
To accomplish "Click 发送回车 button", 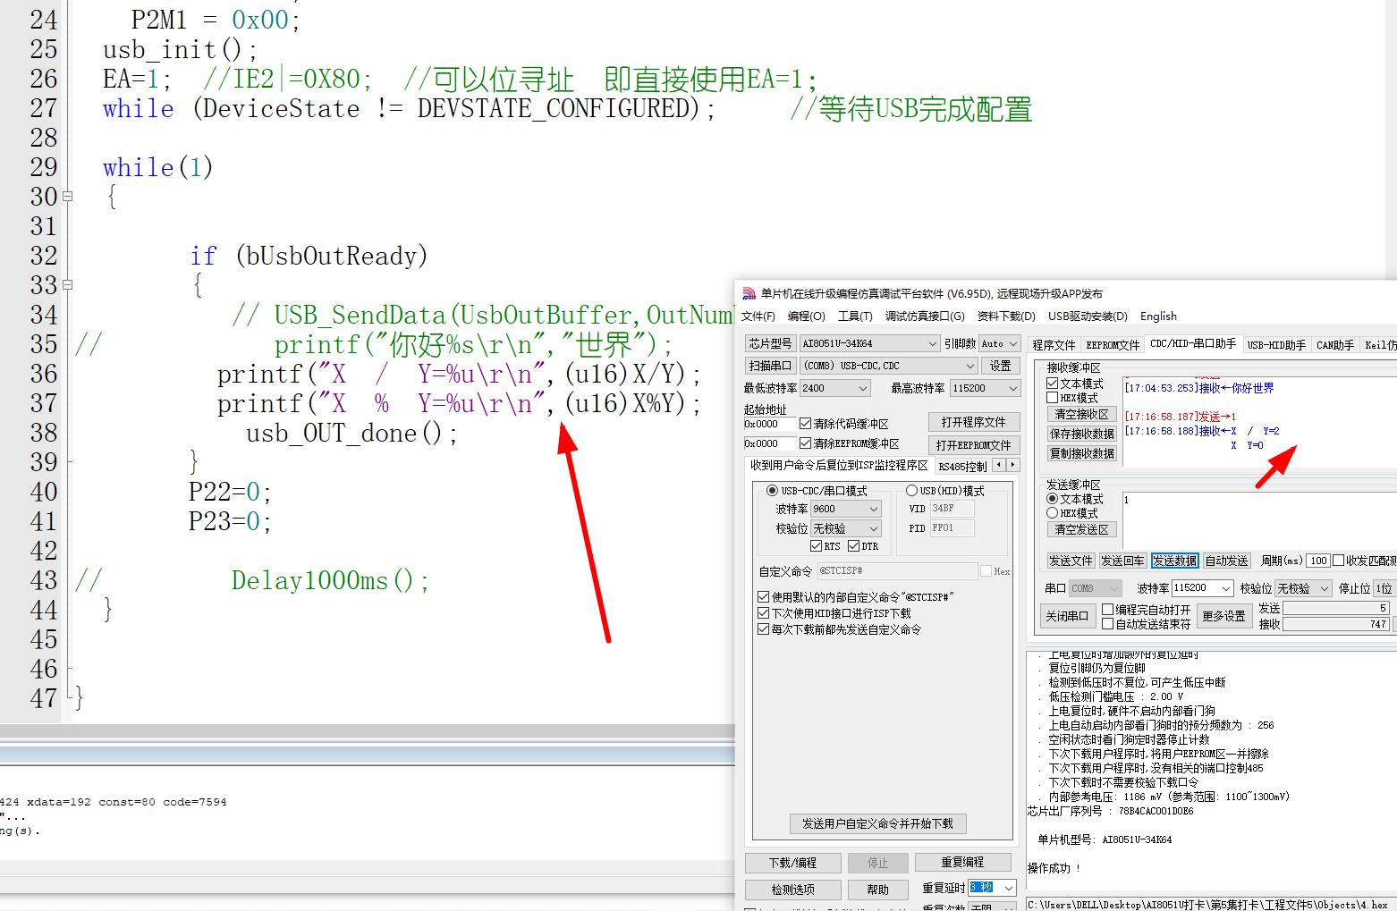I will coord(1122,561).
